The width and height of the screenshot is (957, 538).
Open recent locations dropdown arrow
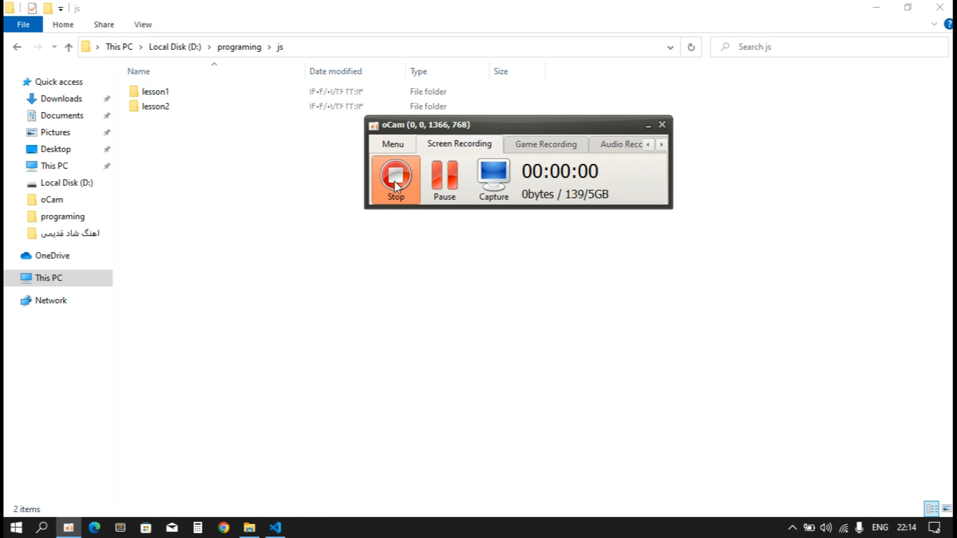click(54, 47)
